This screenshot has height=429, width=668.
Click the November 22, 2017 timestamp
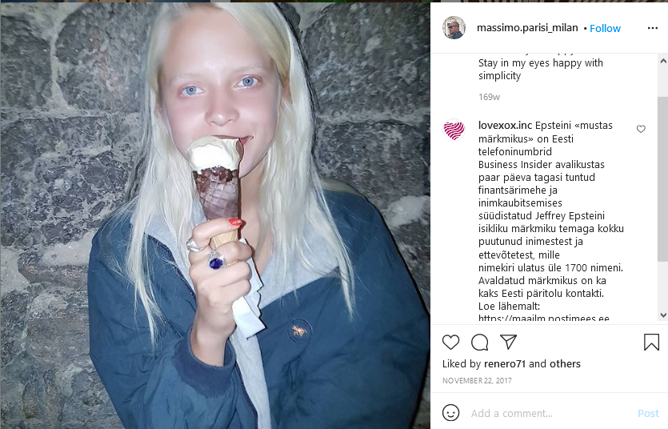[x=477, y=380]
